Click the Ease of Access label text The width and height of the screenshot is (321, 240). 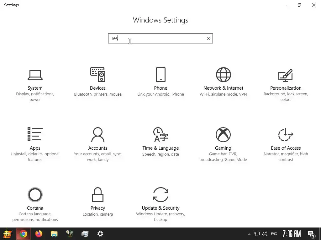pos(286,148)
